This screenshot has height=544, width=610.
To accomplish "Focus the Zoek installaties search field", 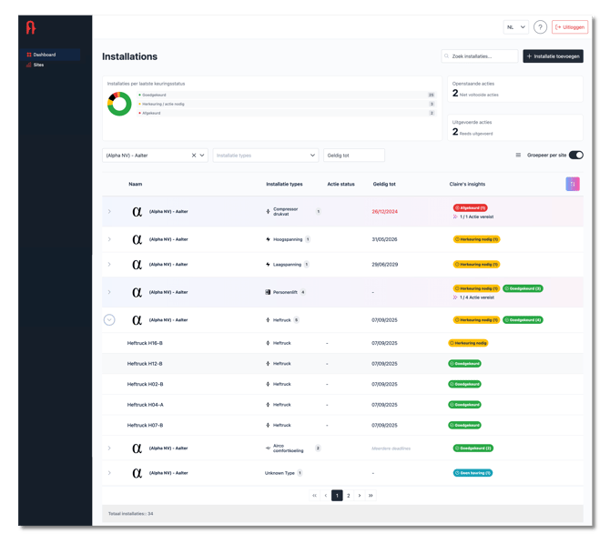I will pos(480,56).
